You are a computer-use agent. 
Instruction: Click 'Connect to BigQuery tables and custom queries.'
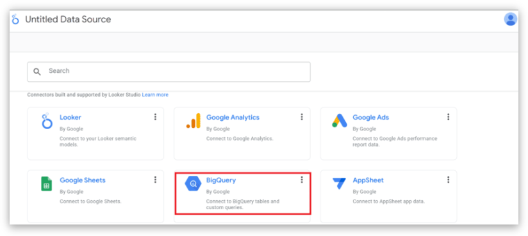tap(243, 205)
